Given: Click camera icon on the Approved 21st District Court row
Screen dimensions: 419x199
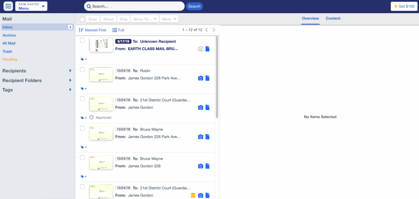Looking at the screenshot, I should [201, 108].
